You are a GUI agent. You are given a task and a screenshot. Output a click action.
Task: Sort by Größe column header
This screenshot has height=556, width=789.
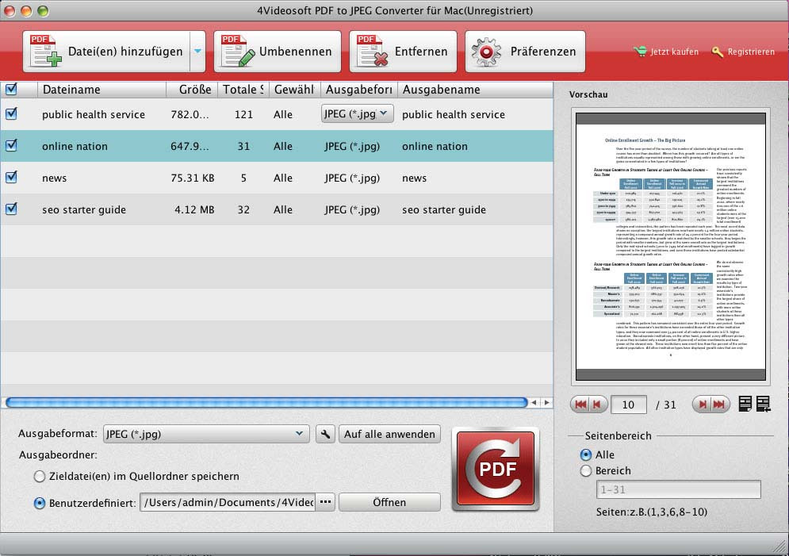[x=192, y=90]
